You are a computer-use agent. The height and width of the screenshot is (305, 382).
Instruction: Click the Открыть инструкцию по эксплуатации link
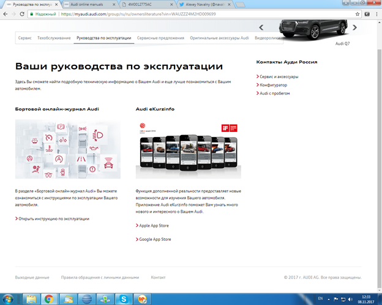coord(54,218)
